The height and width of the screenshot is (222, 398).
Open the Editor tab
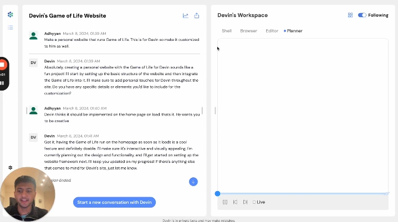pos(272,31)
